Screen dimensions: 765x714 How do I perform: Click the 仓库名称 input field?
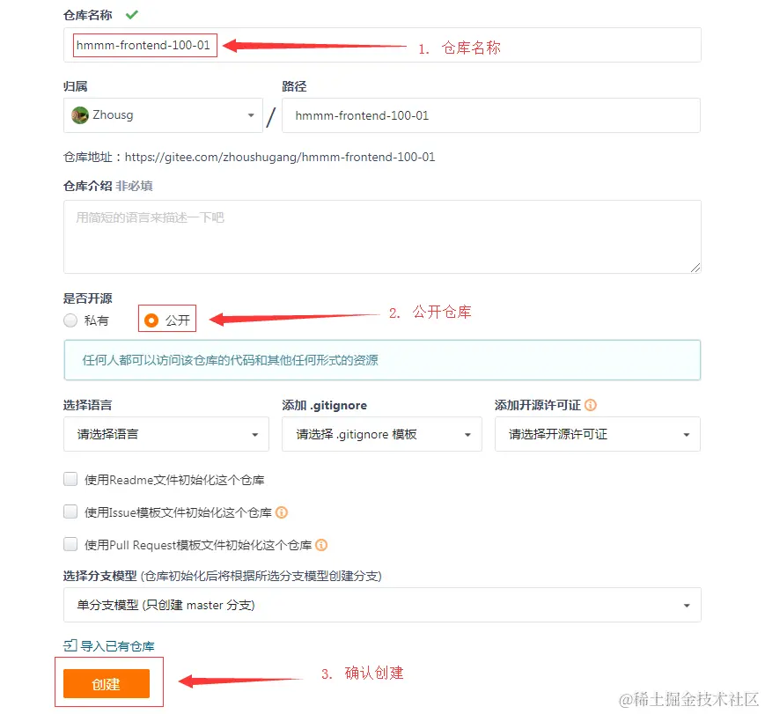(x=382, y=45)
